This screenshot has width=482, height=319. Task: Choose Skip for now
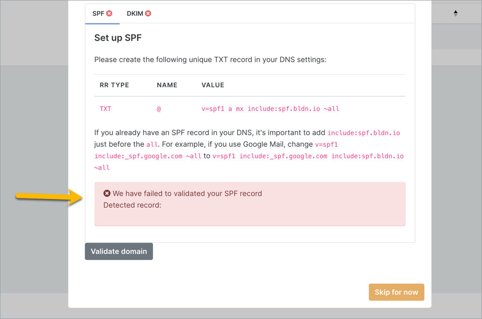(x=396, y=292)
